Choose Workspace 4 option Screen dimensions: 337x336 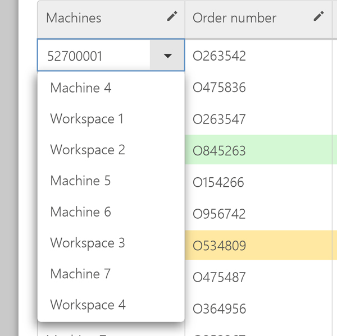pos(111,305)
